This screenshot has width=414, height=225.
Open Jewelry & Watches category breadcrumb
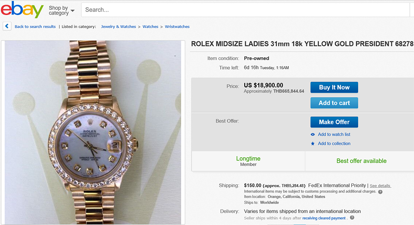pos(119,26)
